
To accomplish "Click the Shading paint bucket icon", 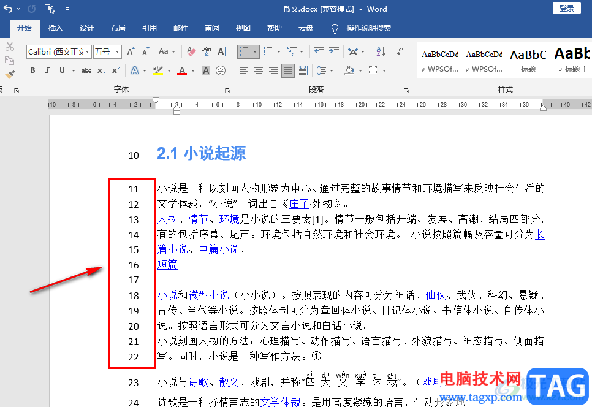I will [x=349, y=70].
